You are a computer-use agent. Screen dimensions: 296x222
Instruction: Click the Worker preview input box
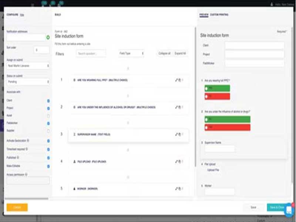pos(220,192)
